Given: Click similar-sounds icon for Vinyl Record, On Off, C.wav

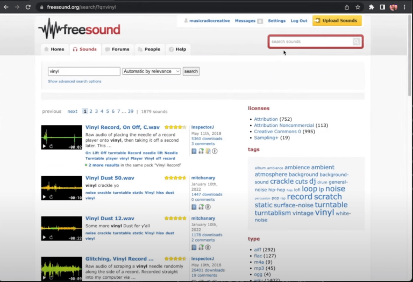Looking at the screenshot, I should (201, 151).
